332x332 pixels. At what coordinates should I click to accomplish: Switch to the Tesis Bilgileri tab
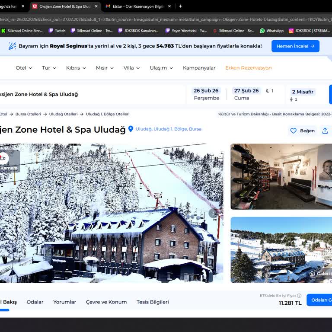click(153, 302)
